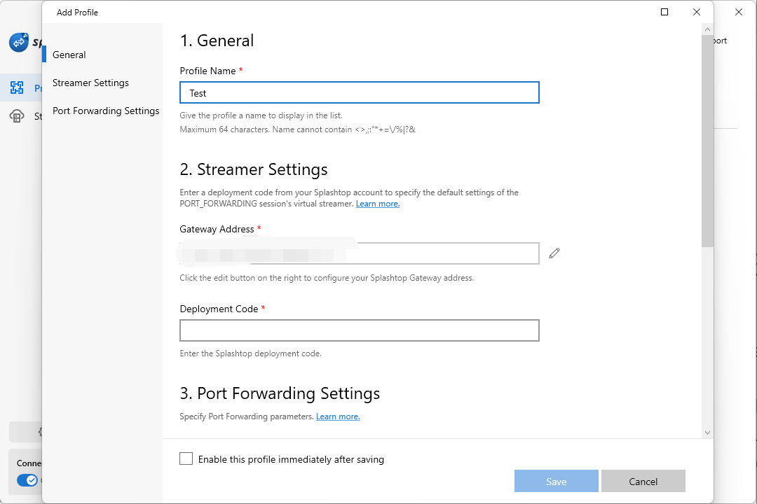This screenshot has width=757, height=504.
Task: Toggle the Connect switch in background window
Action: pos(27,480)
